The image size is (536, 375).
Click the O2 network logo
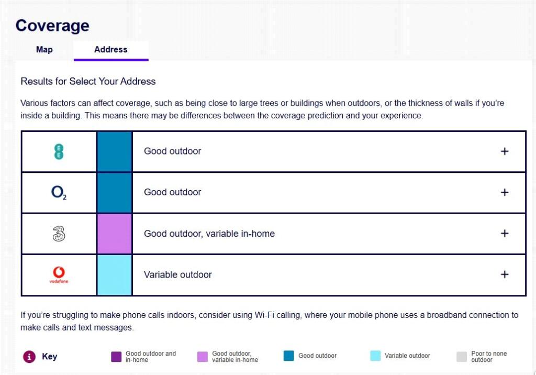pyautogui.click(x=59, y=193)
